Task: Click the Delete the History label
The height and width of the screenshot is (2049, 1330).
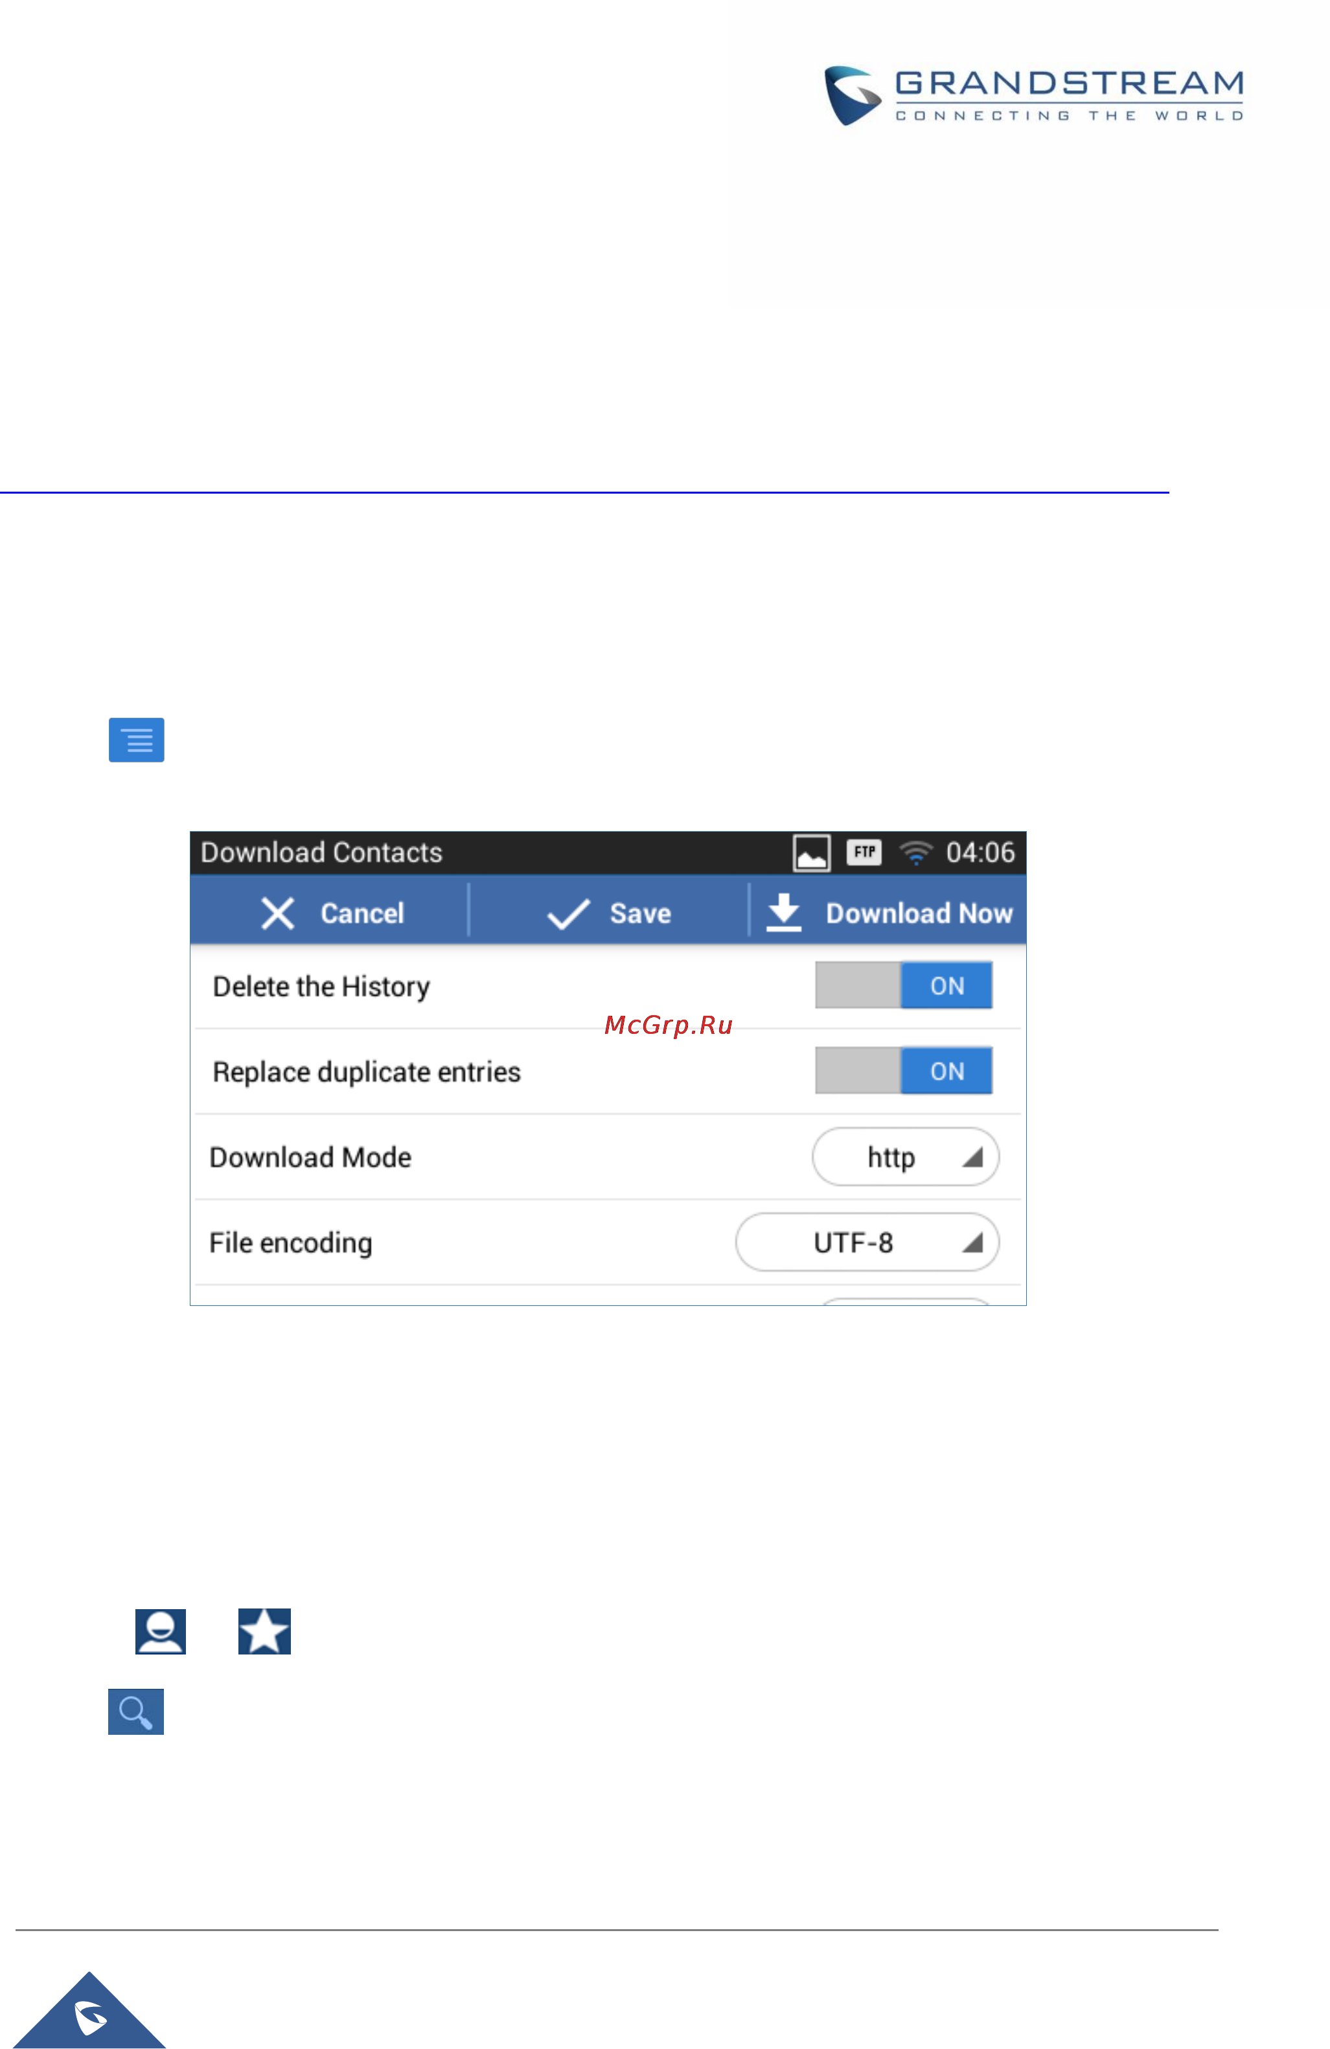Action: click(x=321, y=986)
